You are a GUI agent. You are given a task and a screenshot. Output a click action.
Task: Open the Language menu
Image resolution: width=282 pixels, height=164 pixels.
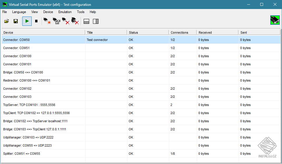[x=19, y=12]
